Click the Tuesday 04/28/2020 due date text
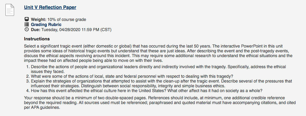The width and height of the screenshot is (306, 116). tap(76, 30)
